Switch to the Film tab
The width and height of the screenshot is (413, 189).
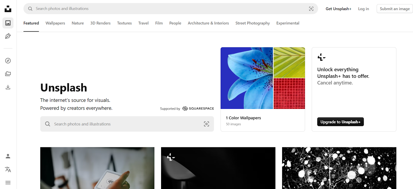coord(159,23)
